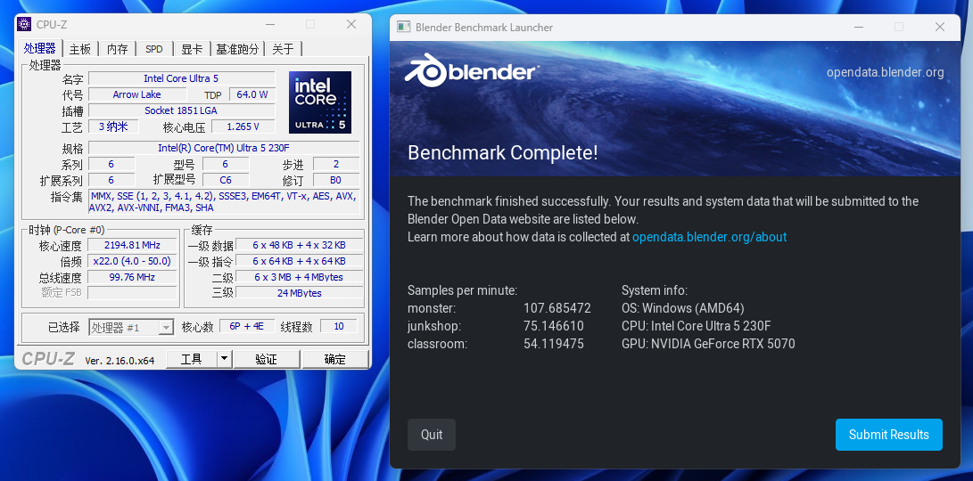Click the 扩展型号 value C6
The image size is (973, 481).
(x=226, y=180)
